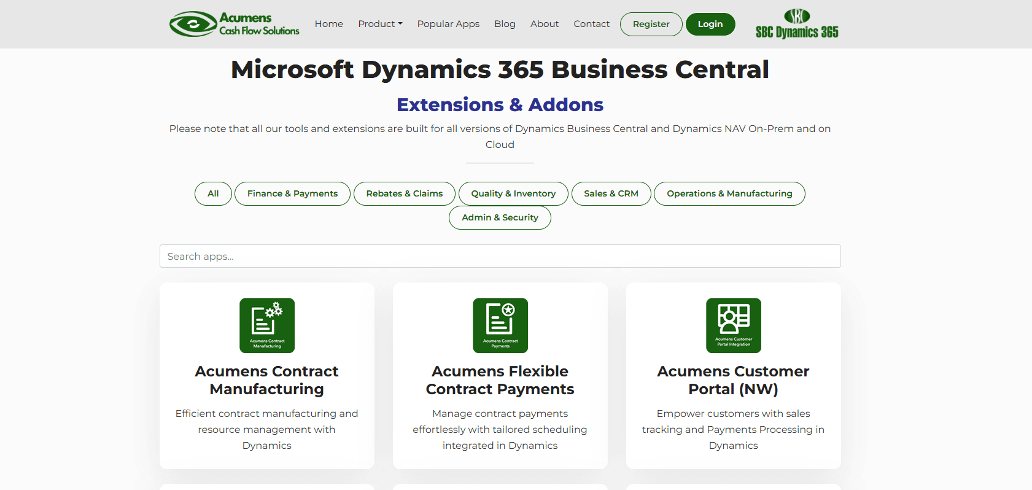
Task: Visit the Contact page
Action: click(x=592, y=24)
